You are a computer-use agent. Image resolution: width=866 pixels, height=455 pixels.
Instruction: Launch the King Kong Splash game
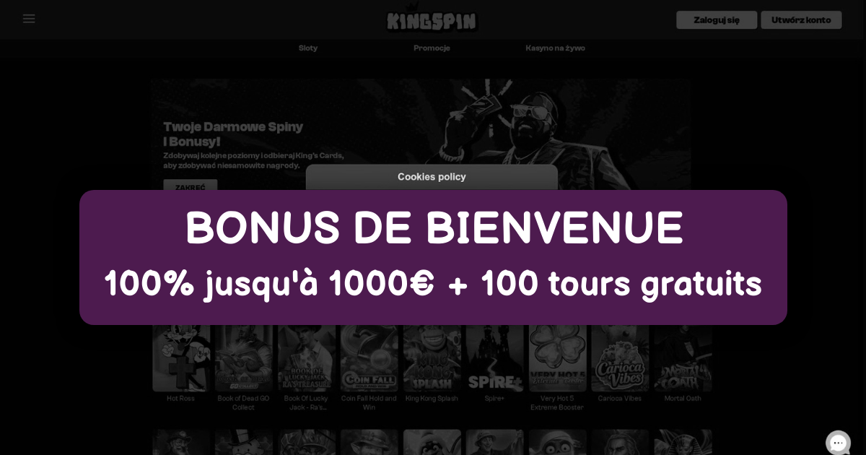coord(432,358)
